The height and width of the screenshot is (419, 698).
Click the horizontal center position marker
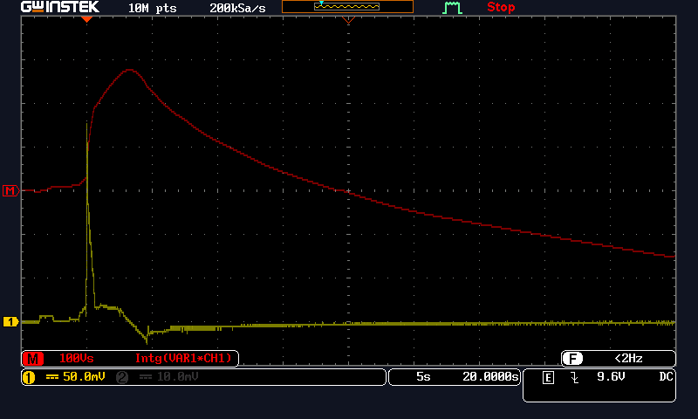348,19
